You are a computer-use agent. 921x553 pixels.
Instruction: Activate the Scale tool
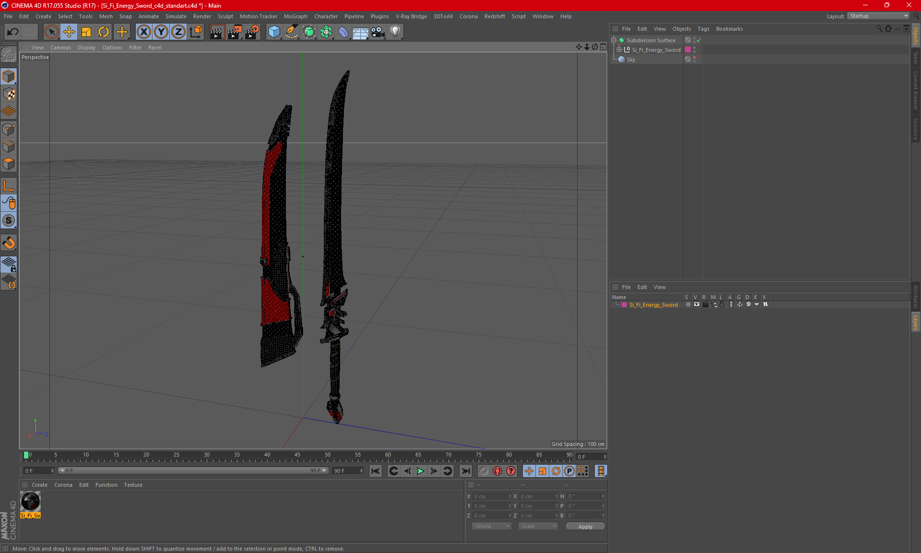[86, 32]
